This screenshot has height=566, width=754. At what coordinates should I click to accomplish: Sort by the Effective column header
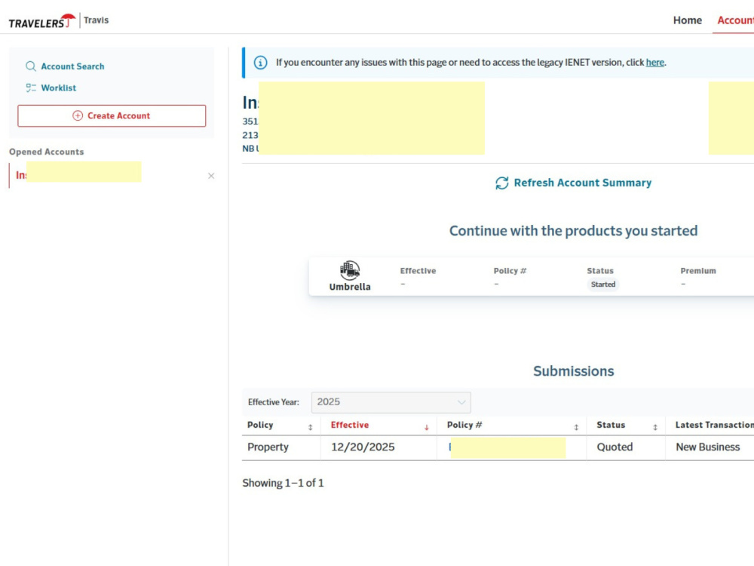(x=350, y=425)
